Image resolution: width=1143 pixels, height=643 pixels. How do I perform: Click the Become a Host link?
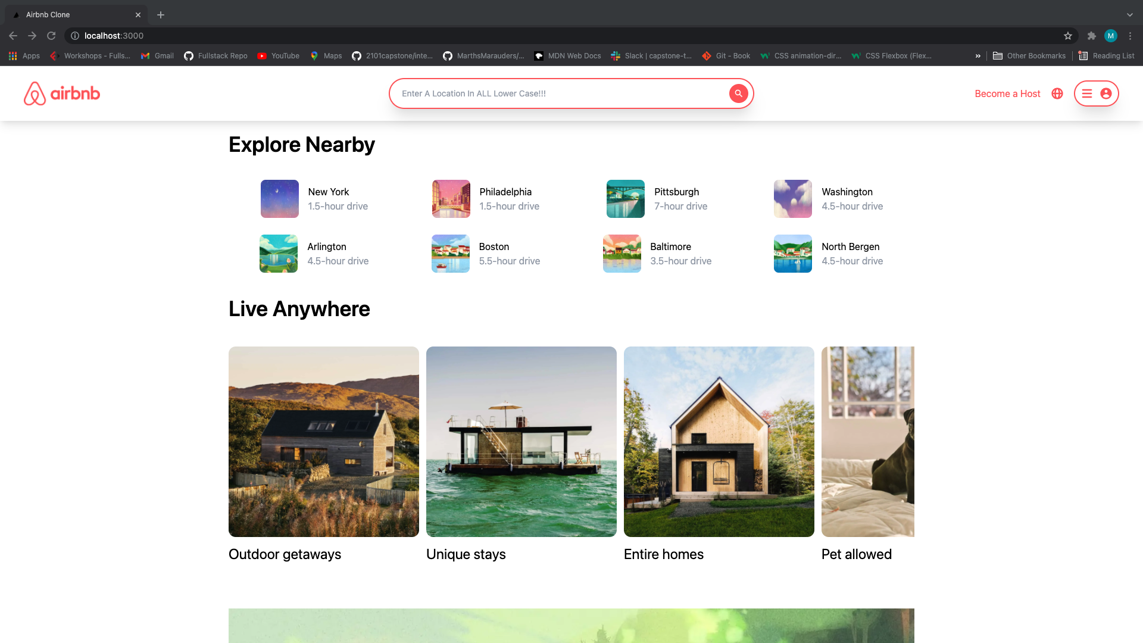click(1007, 93)
